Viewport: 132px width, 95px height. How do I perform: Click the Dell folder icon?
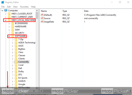click(x=16, y=68)
